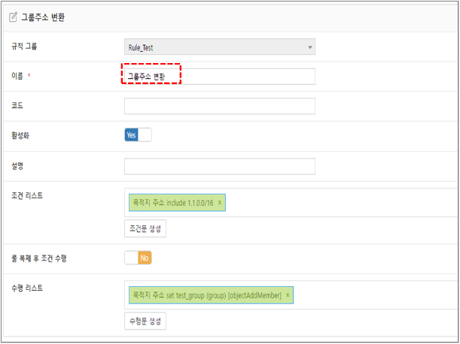Click the 규칙 그룹 label

tap(24, 47)
